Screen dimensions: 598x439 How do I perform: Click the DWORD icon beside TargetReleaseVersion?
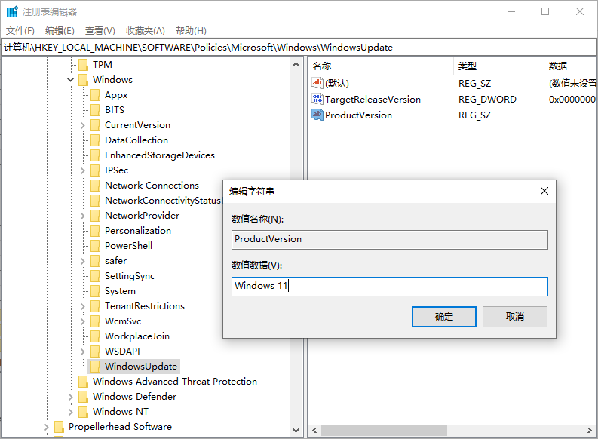(x=317, y=99)
